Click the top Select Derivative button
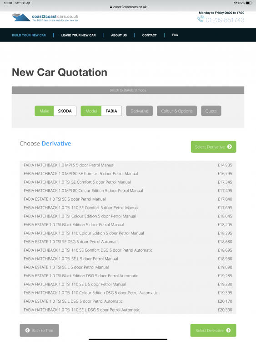 pos(213,147)
